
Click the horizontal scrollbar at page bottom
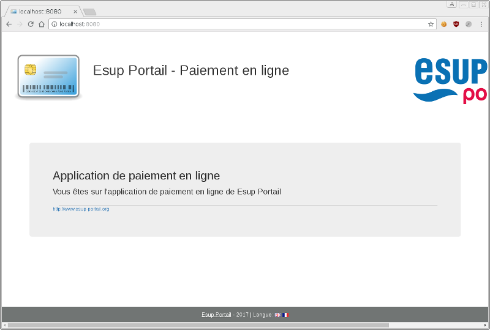click(x=196, y=325)
